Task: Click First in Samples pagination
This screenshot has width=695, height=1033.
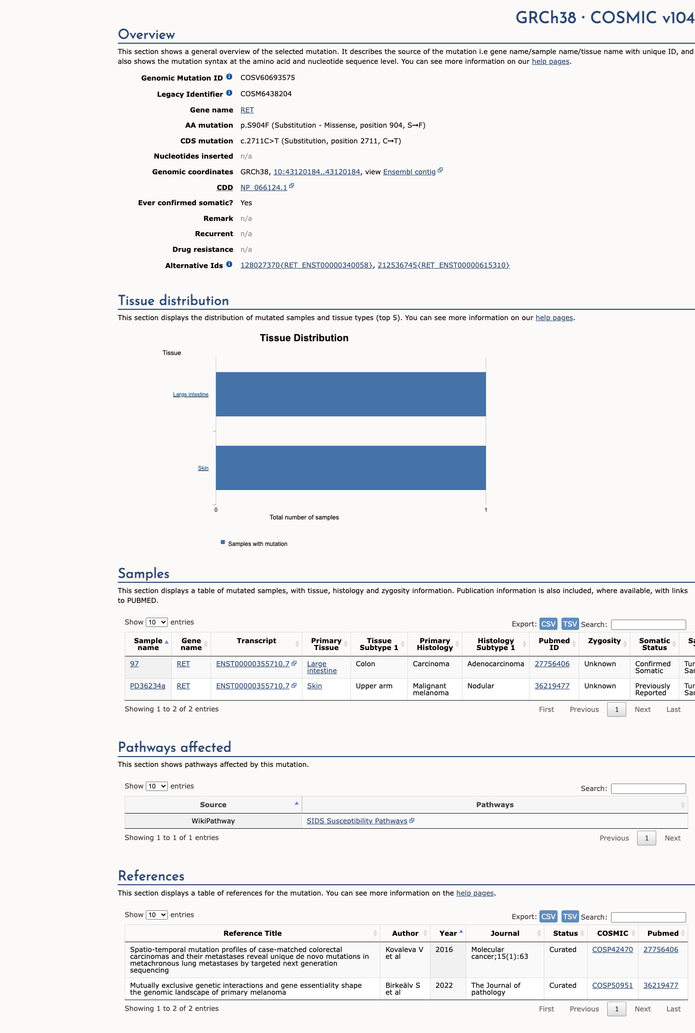Action: click(x=546, y=709)
